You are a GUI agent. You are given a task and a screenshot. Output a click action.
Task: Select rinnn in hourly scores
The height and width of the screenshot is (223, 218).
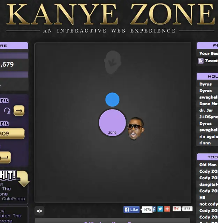click(205, 143)
